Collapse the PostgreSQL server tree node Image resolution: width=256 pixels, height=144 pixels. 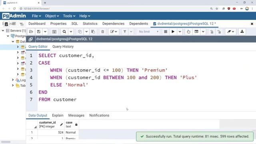pyautogui.click(x=8, y=36)
